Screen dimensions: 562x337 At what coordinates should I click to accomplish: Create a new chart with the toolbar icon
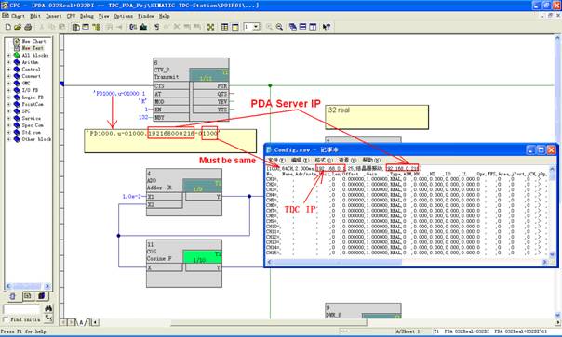(x=7, y=27)
